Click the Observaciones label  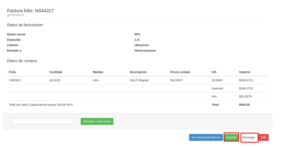pyautogui.click(x=145, y=51)
